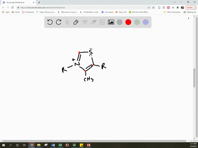Click the Update button in Chrome

pyautogui.click(x=191, y=7)
